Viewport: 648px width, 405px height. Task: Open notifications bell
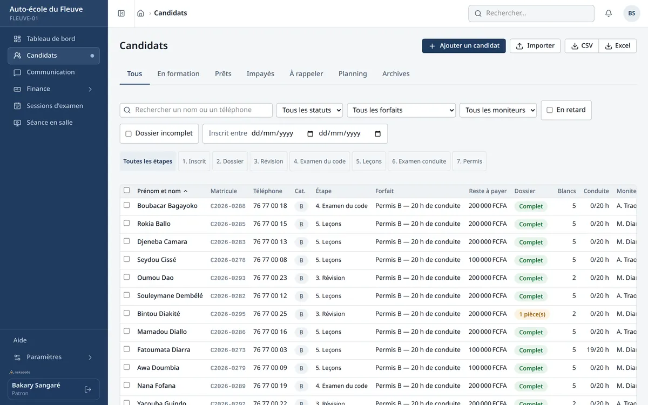click(x=609, y=13)
